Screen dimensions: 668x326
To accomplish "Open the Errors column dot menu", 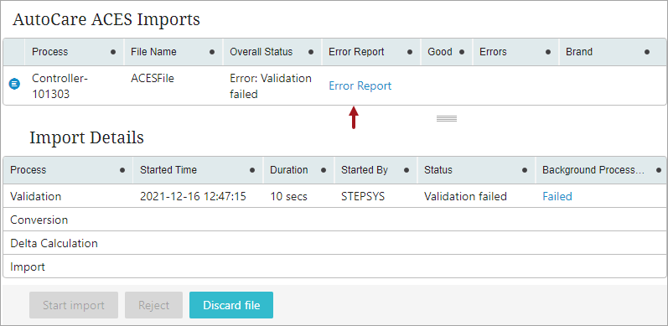I will point(548,52).
